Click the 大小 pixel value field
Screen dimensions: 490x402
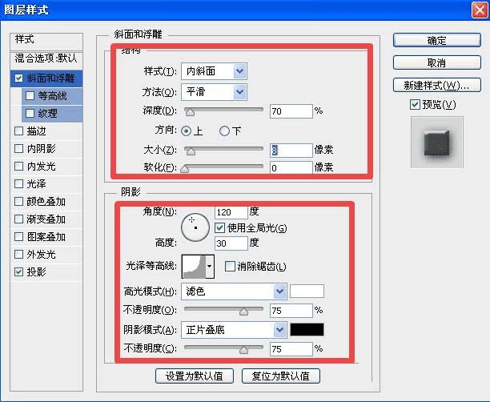click(x=291, y=151)
